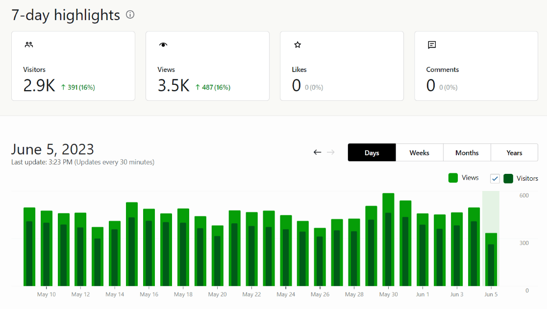This screenshot has height=309, width=547.
Task: Click the green Views color swatch
Action: (453, 178)
